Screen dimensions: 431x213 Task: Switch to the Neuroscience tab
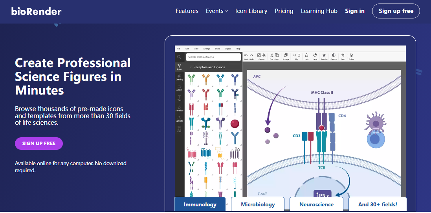coord(316,204)
